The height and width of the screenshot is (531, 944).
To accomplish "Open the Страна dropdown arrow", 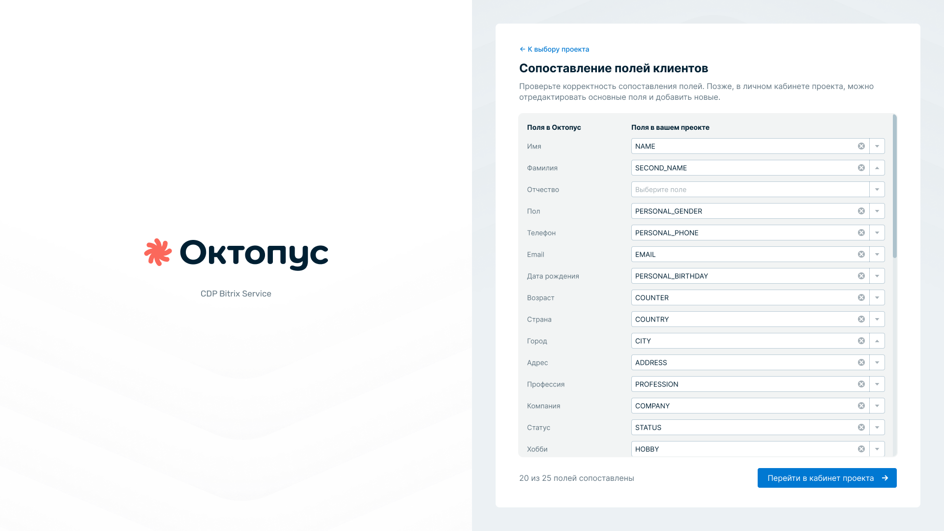I will [x=877, y=319].
